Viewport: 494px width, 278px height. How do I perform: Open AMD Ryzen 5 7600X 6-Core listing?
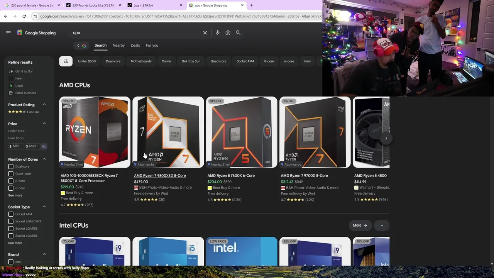(x=231, y=176)
